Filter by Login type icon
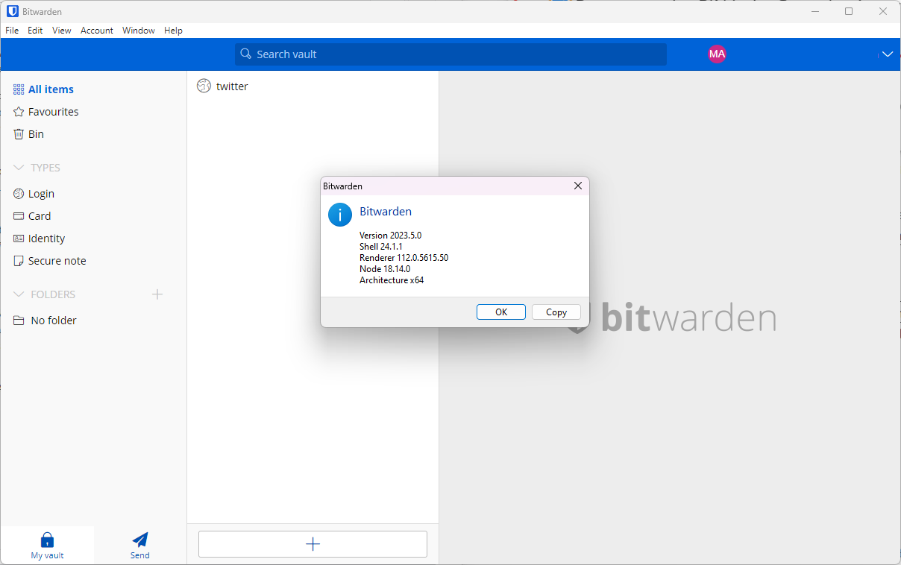The width and height of the screenshot is (901, 565). point(19,194)
